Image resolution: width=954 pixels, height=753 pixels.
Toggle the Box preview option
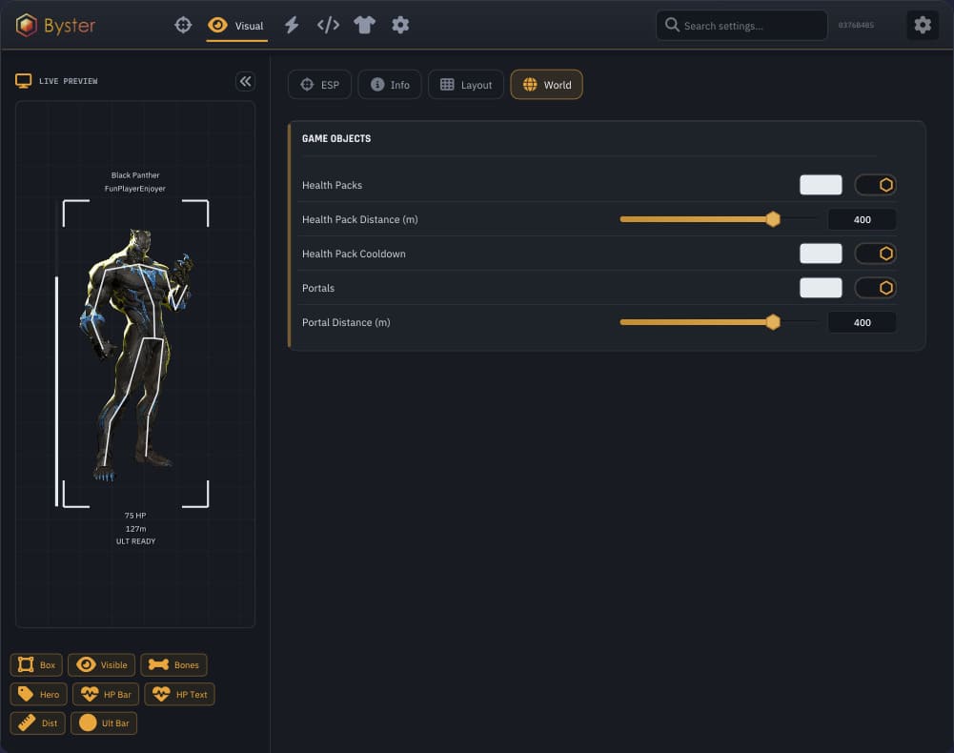point(36,664)
